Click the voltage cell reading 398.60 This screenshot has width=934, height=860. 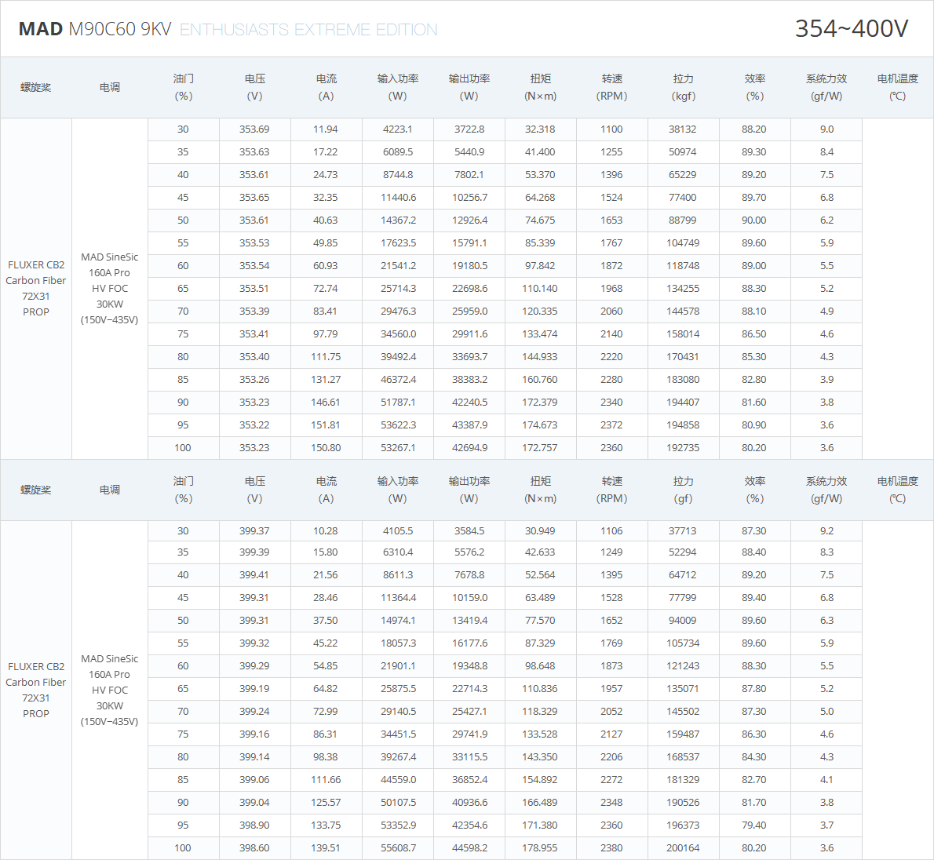tap(254, 848)
